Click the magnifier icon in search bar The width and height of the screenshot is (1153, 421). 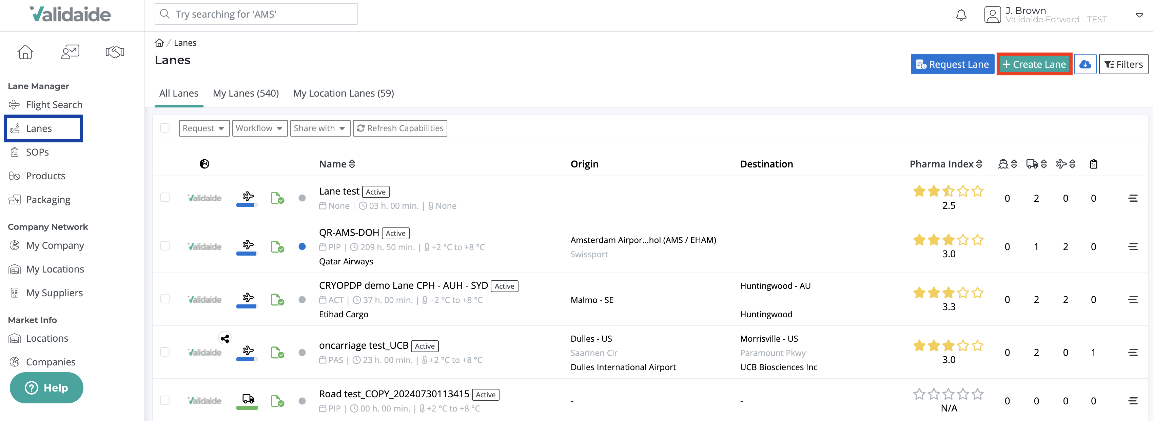tap(165, 14)
